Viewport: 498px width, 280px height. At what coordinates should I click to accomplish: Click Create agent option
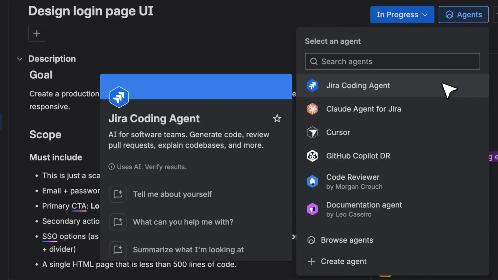[x=392, y=261]
